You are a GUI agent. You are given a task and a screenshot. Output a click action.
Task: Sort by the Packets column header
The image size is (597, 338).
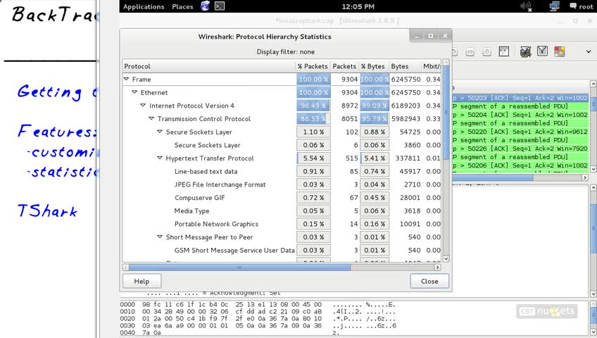344,66
